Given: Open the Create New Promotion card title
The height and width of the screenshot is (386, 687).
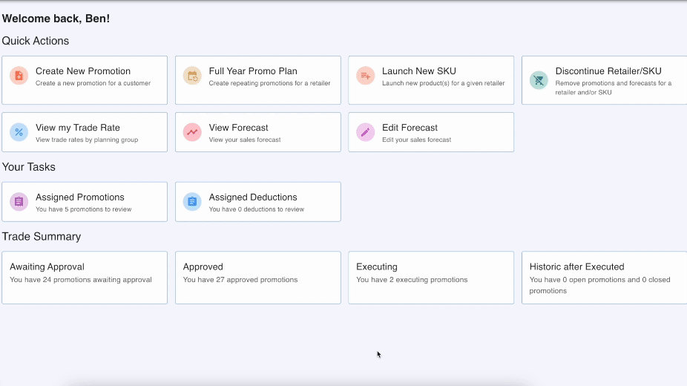Looking at the screenshot, I should point(83,71).
